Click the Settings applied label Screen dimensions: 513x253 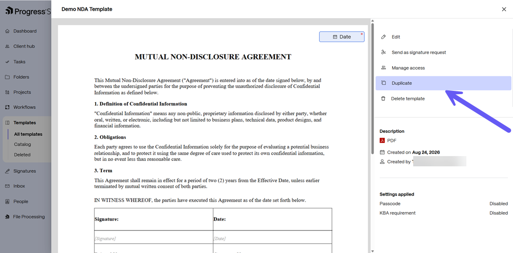point(397,194)
